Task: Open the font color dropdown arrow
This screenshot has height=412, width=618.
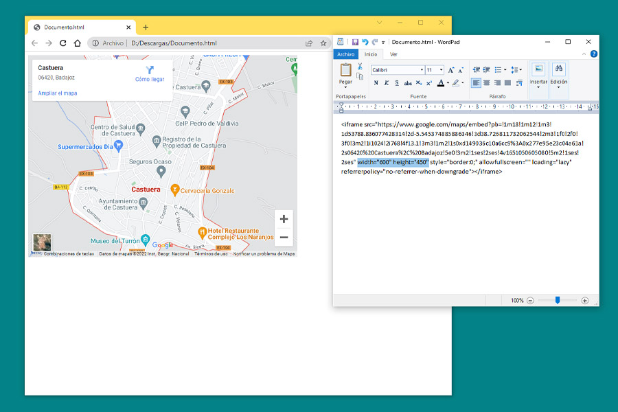Action: [x=448, y=83]
